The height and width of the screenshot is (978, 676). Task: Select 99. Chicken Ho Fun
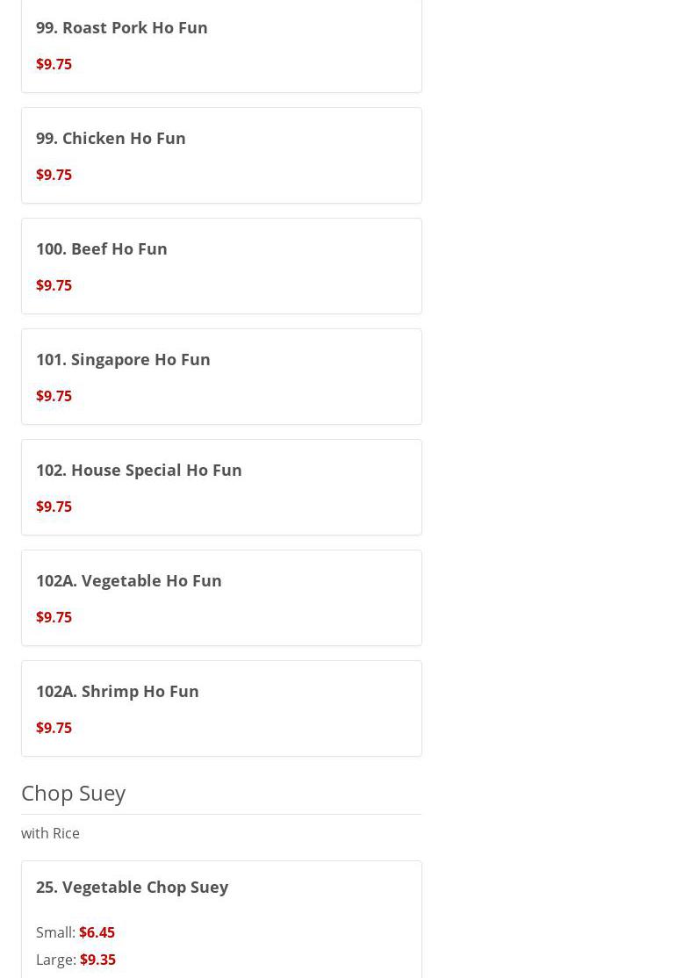pos(111,138)
